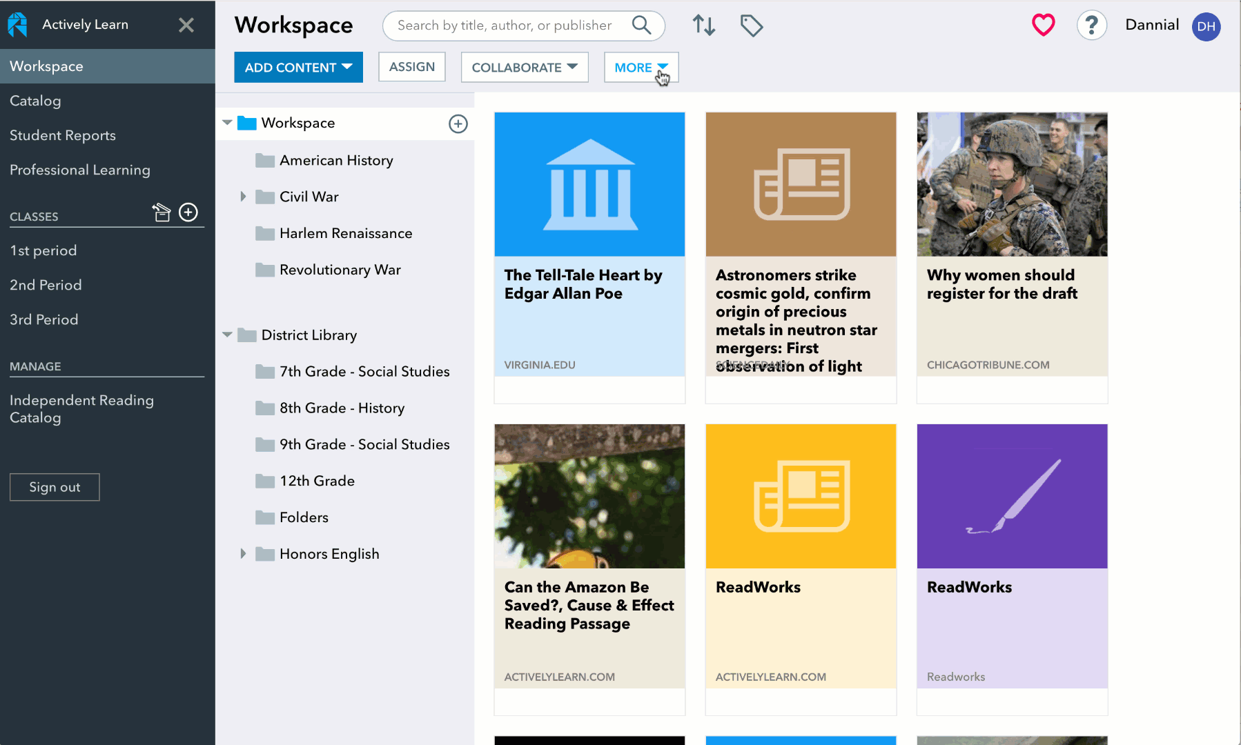
Task: Click the Actively Learn logo icon
Action: [x=17, y=25]
